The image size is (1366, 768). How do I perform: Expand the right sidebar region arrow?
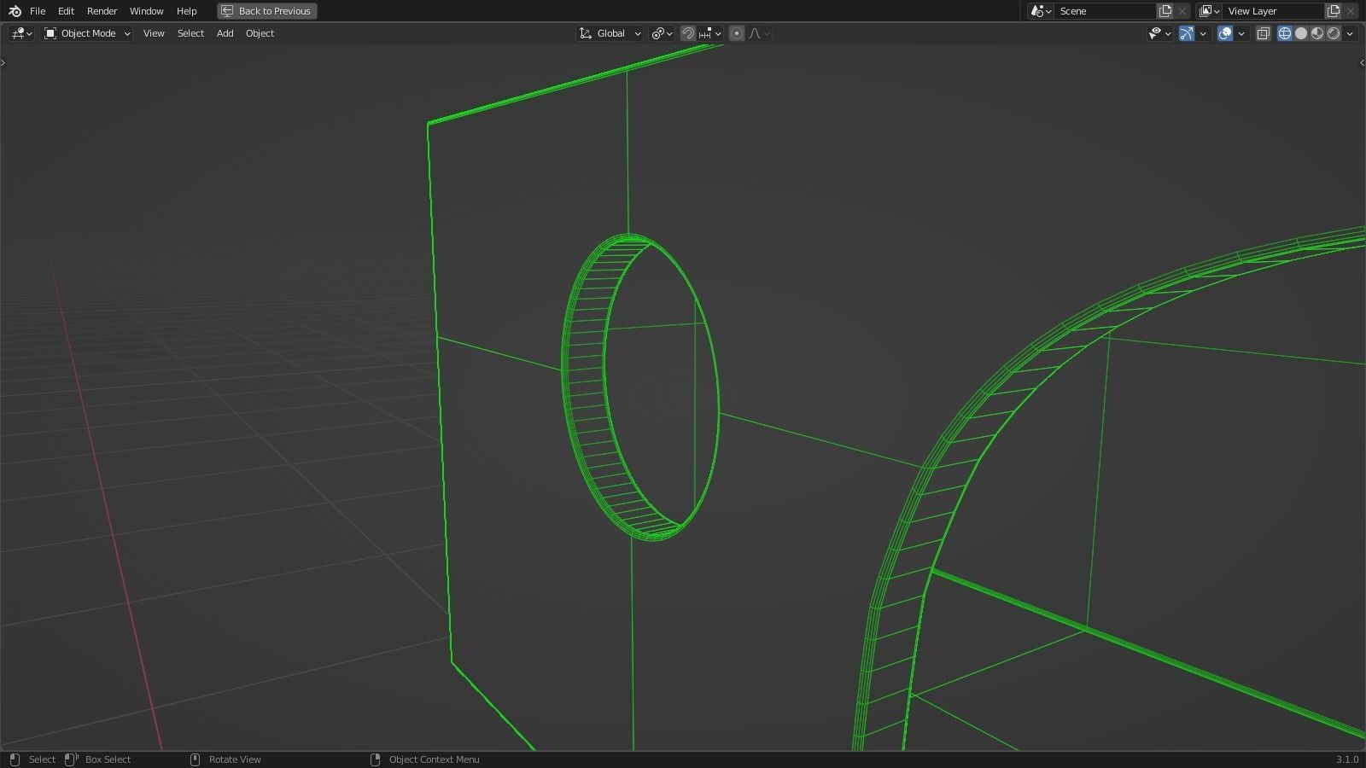point(1362,62)
